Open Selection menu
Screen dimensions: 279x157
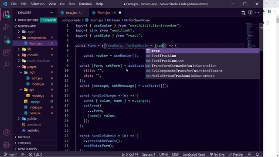[x=37, y=4]
